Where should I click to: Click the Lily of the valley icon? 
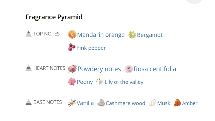[100, 81]
